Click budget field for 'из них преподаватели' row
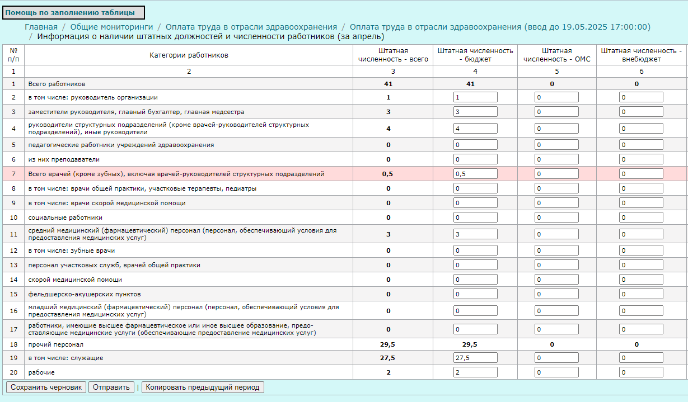The image size is (688, 402). 475,159
